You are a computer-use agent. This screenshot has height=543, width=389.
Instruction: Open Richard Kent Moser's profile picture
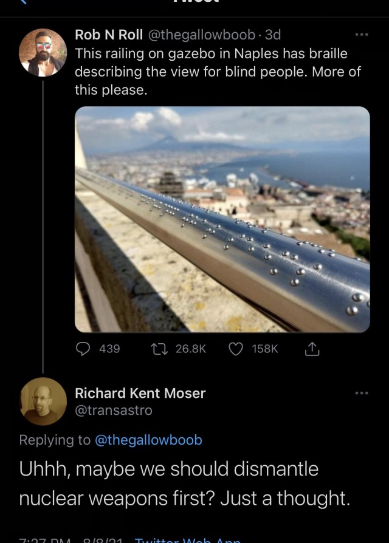pos(43,401)
